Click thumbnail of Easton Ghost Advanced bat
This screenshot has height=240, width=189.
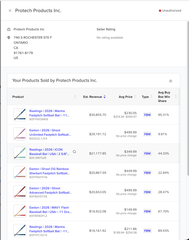pos(20,192)
